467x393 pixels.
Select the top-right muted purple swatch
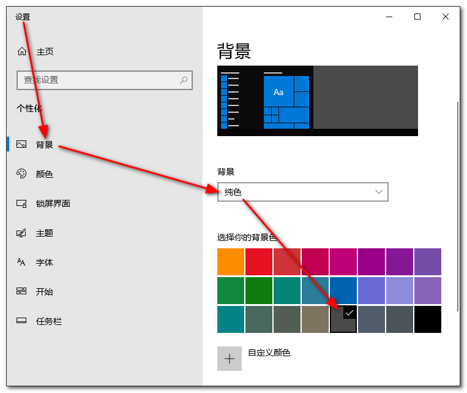point(428,262)
